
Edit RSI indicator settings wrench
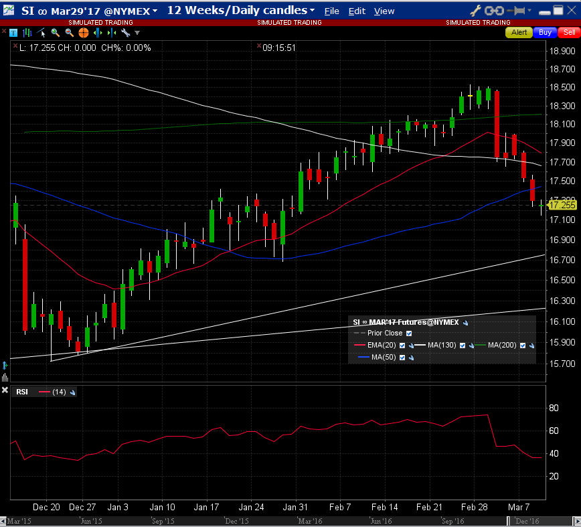click(73, 392)
